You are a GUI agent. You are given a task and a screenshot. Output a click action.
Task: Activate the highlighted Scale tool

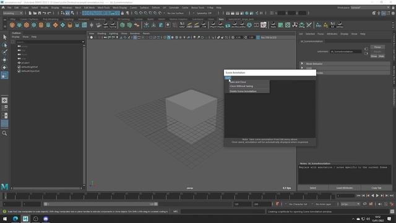[4, 75]
